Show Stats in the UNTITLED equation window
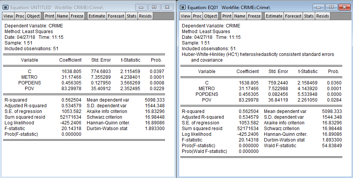 tap(132, 16)
